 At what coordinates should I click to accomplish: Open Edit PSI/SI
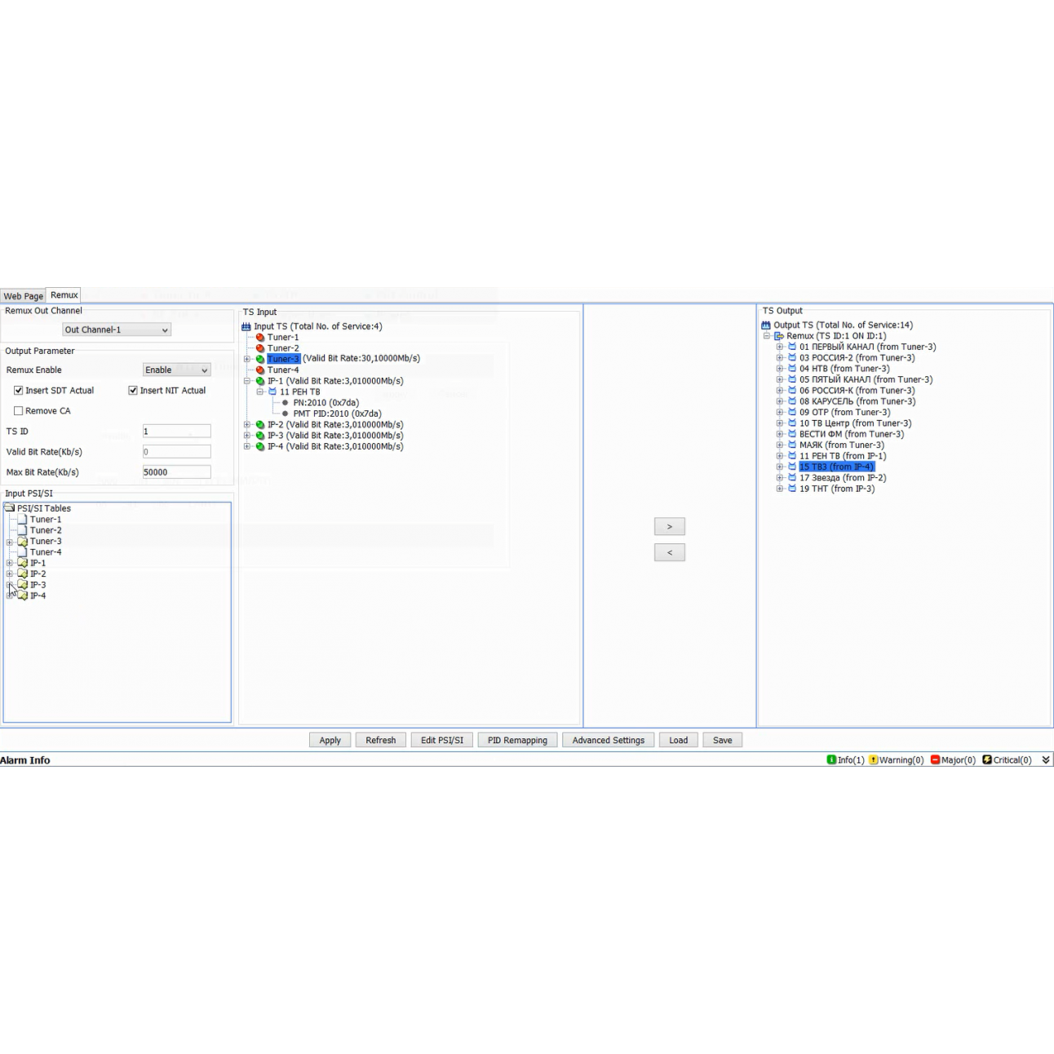(442, 741)
